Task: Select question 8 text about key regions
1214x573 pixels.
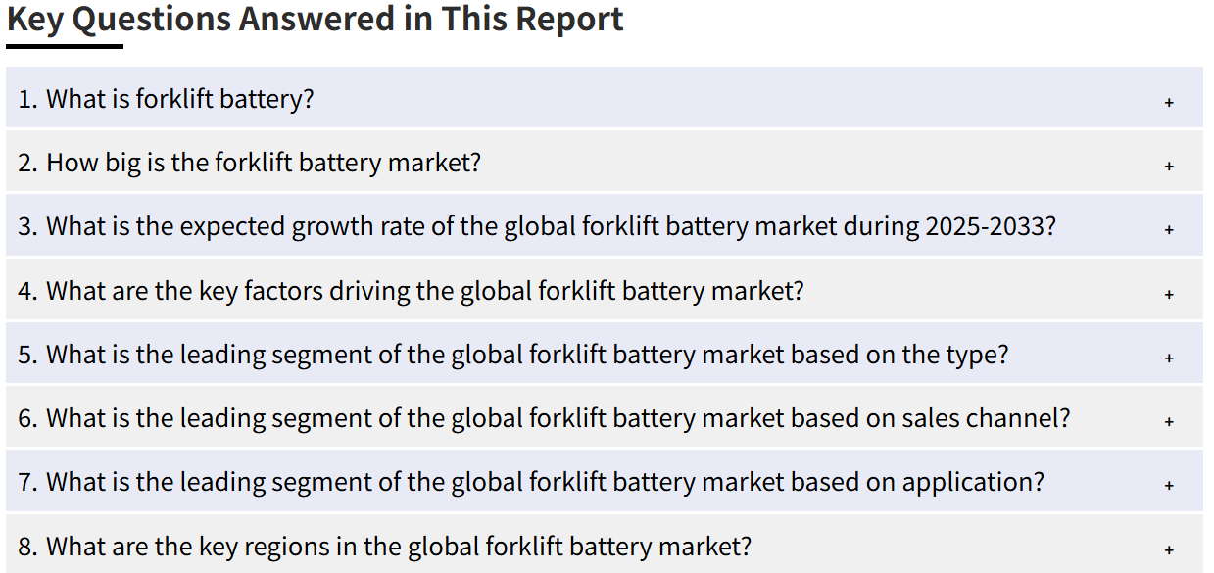Action: [x=385, y=546]
